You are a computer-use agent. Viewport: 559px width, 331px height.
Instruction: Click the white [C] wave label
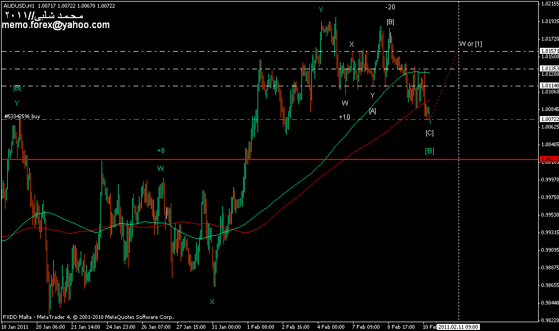429,133
